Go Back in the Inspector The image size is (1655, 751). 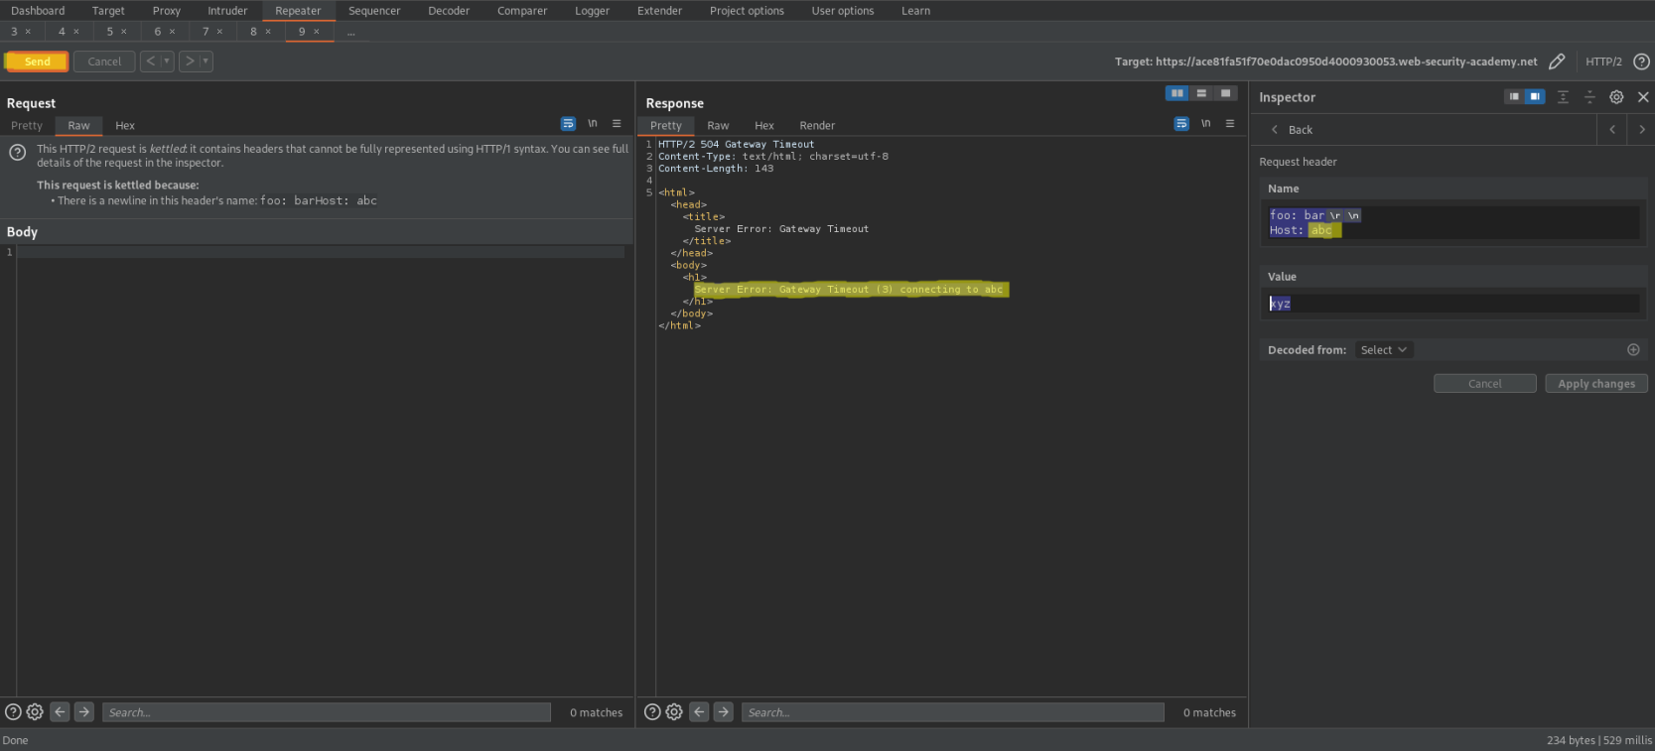pyautogui.click(x=1293, y=130)
